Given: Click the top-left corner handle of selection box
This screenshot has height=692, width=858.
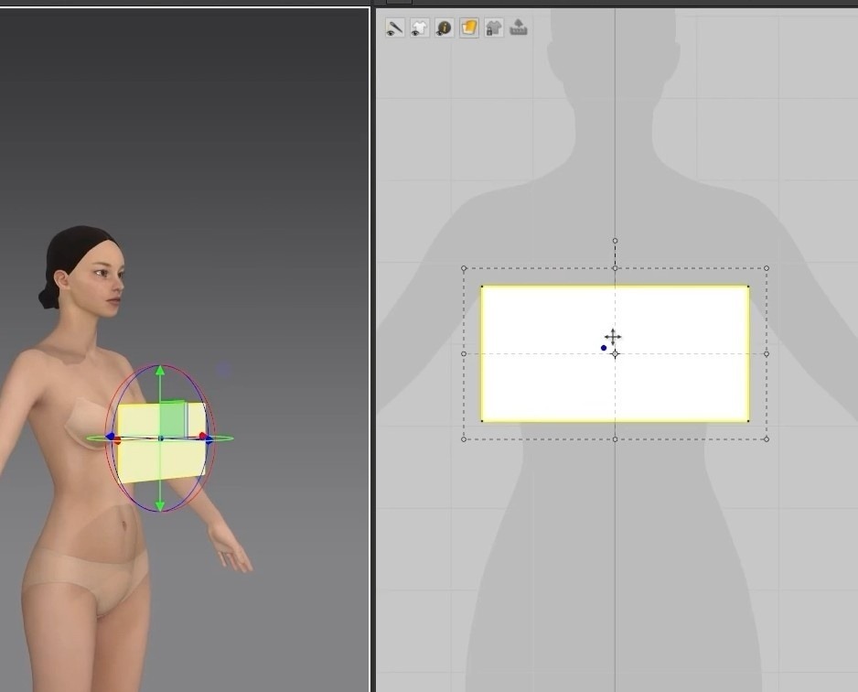Looking at the screenshot, I should click(x=464, y=268).
